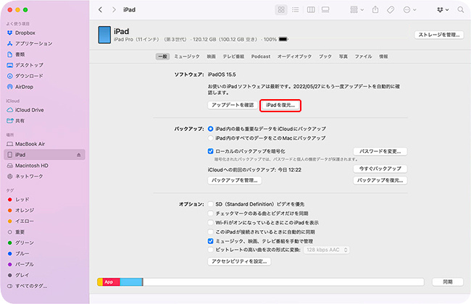Image resolution: width=471 pixels, height=304 pixels.
Task: Go back with the left chevron
Action: 100,10
